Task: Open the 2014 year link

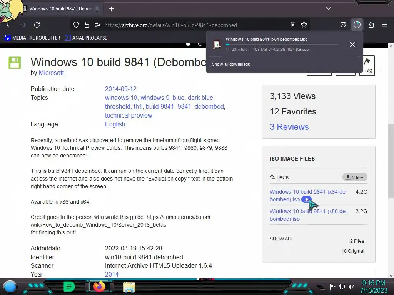Action: pos(112,274)
